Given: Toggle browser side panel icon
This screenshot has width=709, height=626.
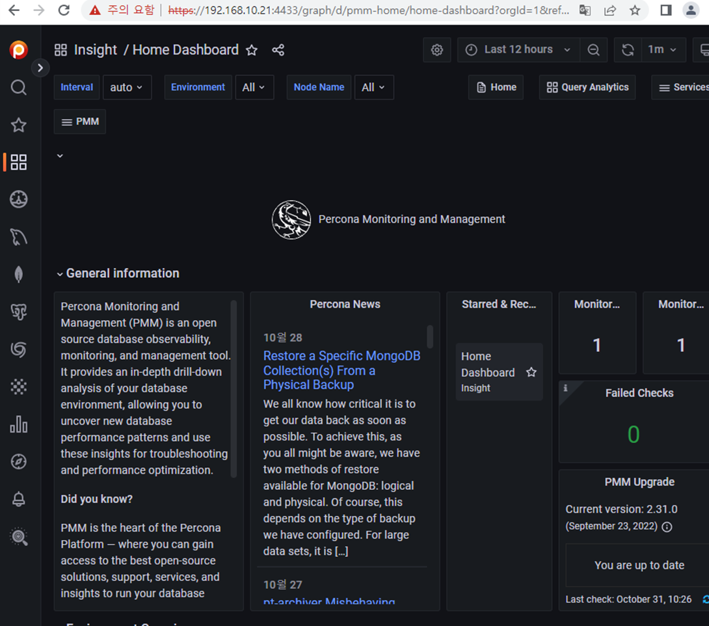Looking at the screenshot, I should [x=665, y=10].
